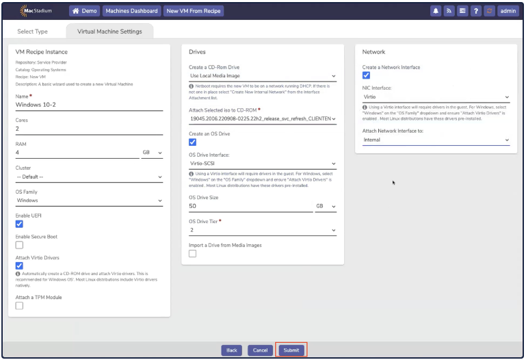Check Attach a TPM Module box
This screenshot has width=526, height=360.
19,306
